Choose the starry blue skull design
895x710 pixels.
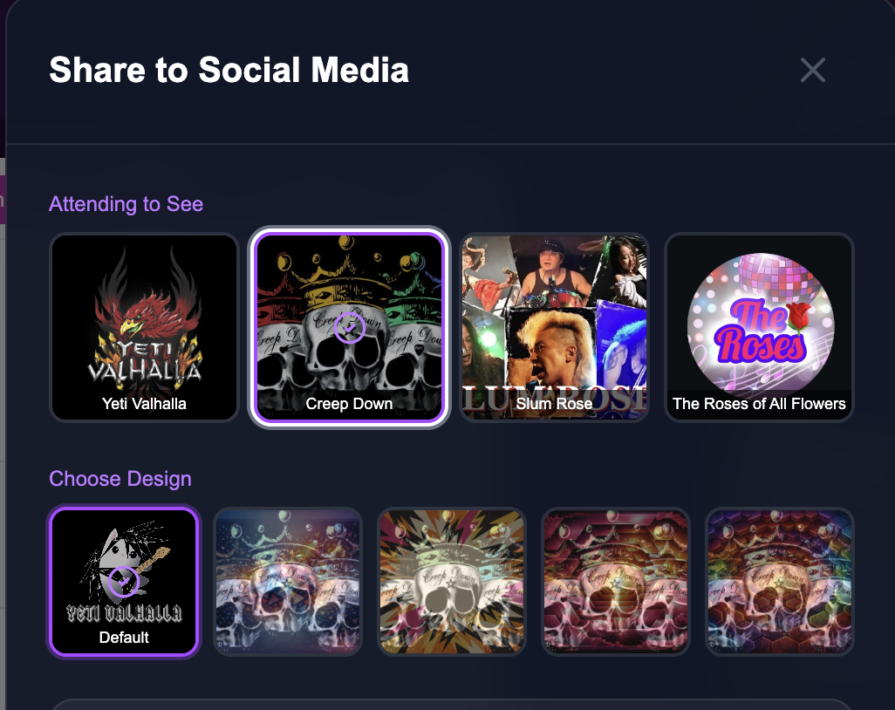288,581
